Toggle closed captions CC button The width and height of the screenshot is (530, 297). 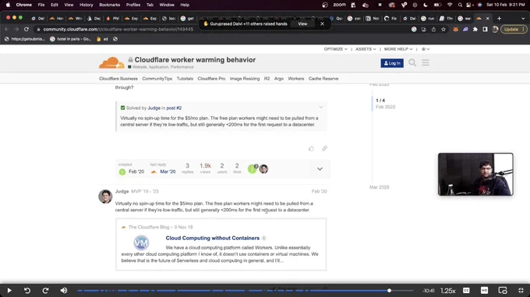[x=466, y=290]
